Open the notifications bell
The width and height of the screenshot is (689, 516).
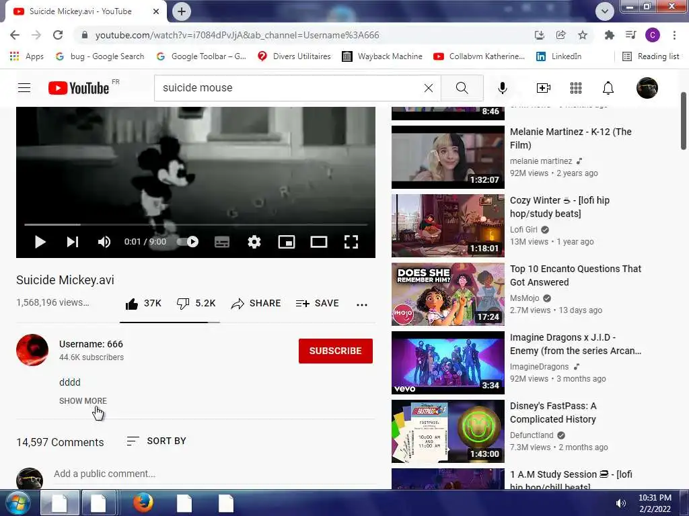coord(608,88)
